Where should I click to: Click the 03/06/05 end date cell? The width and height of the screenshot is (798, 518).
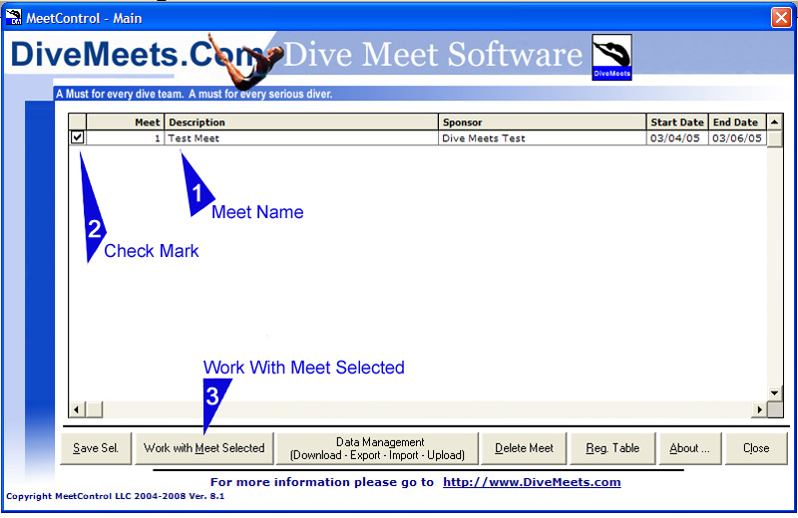coord(737,137)
